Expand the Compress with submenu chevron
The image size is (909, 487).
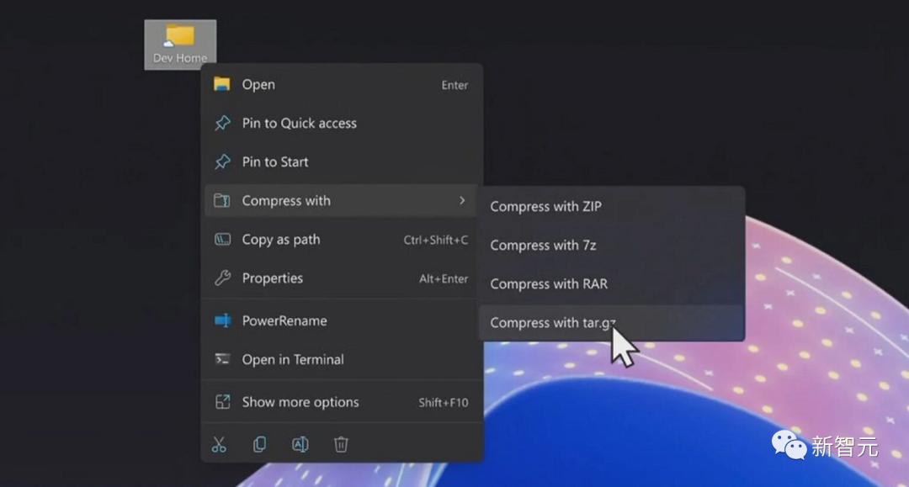(461, 201)
